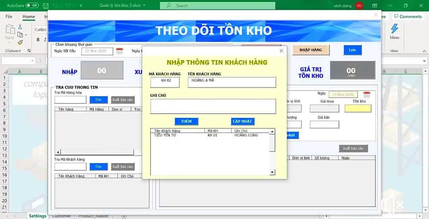Viewport: 429px width, 219px height.
Task: Click the Search box in title bar
Action: pyautogui.click(x=218, y=6)
